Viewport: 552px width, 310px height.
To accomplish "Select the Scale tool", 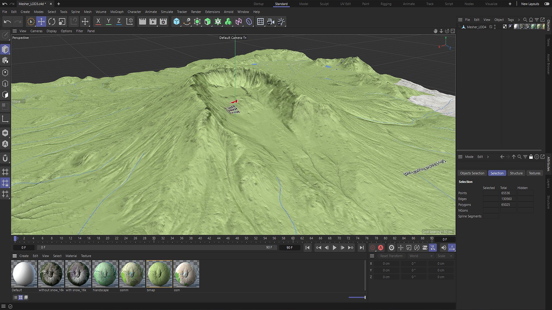I will 62,22.
